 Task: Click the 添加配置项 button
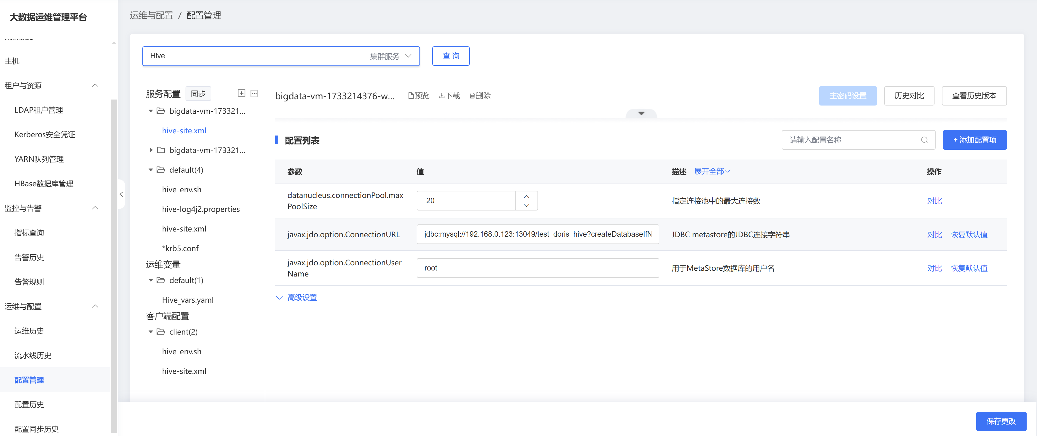(975, 140)
